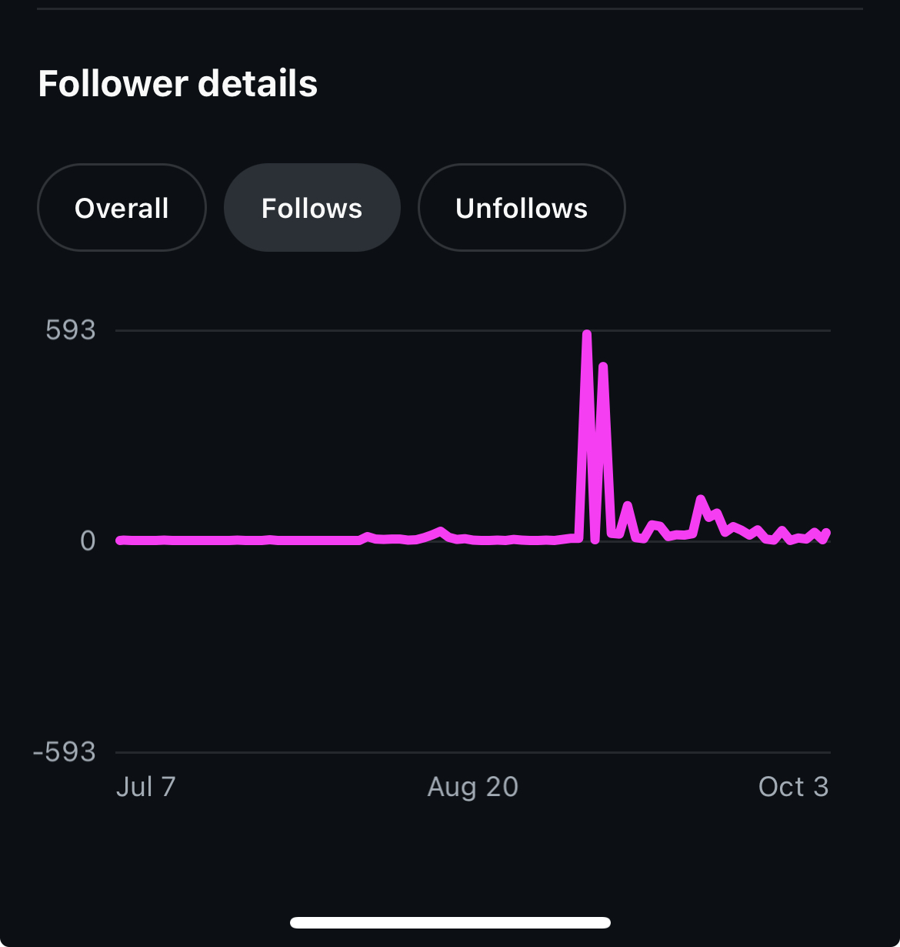Screen dimensions: 900x947
Task: Click the bottom -593 gridline
Action: coord(473,752)
